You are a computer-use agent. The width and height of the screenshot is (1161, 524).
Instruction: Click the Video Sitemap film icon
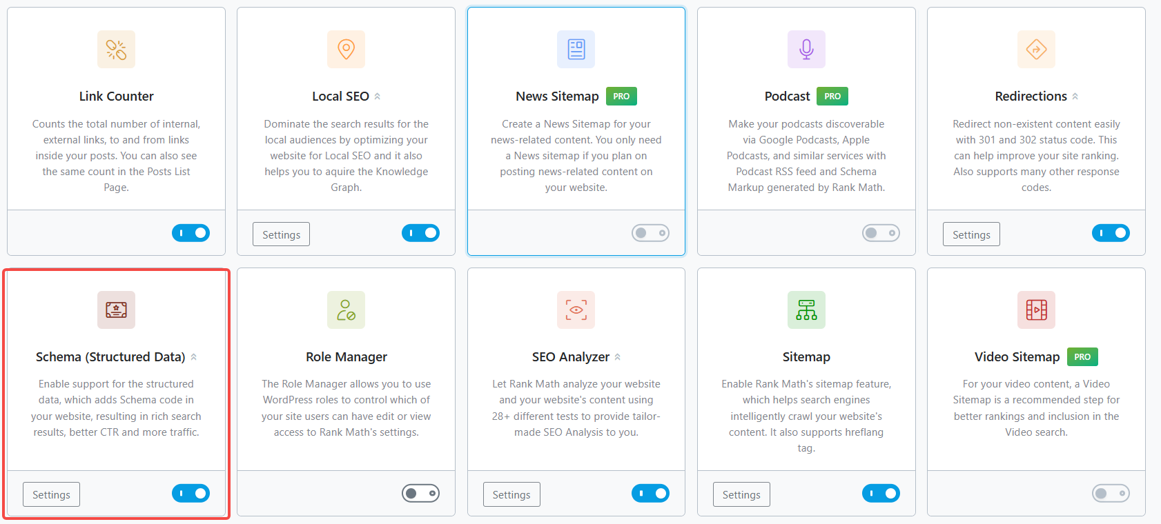click(1036, 310)
